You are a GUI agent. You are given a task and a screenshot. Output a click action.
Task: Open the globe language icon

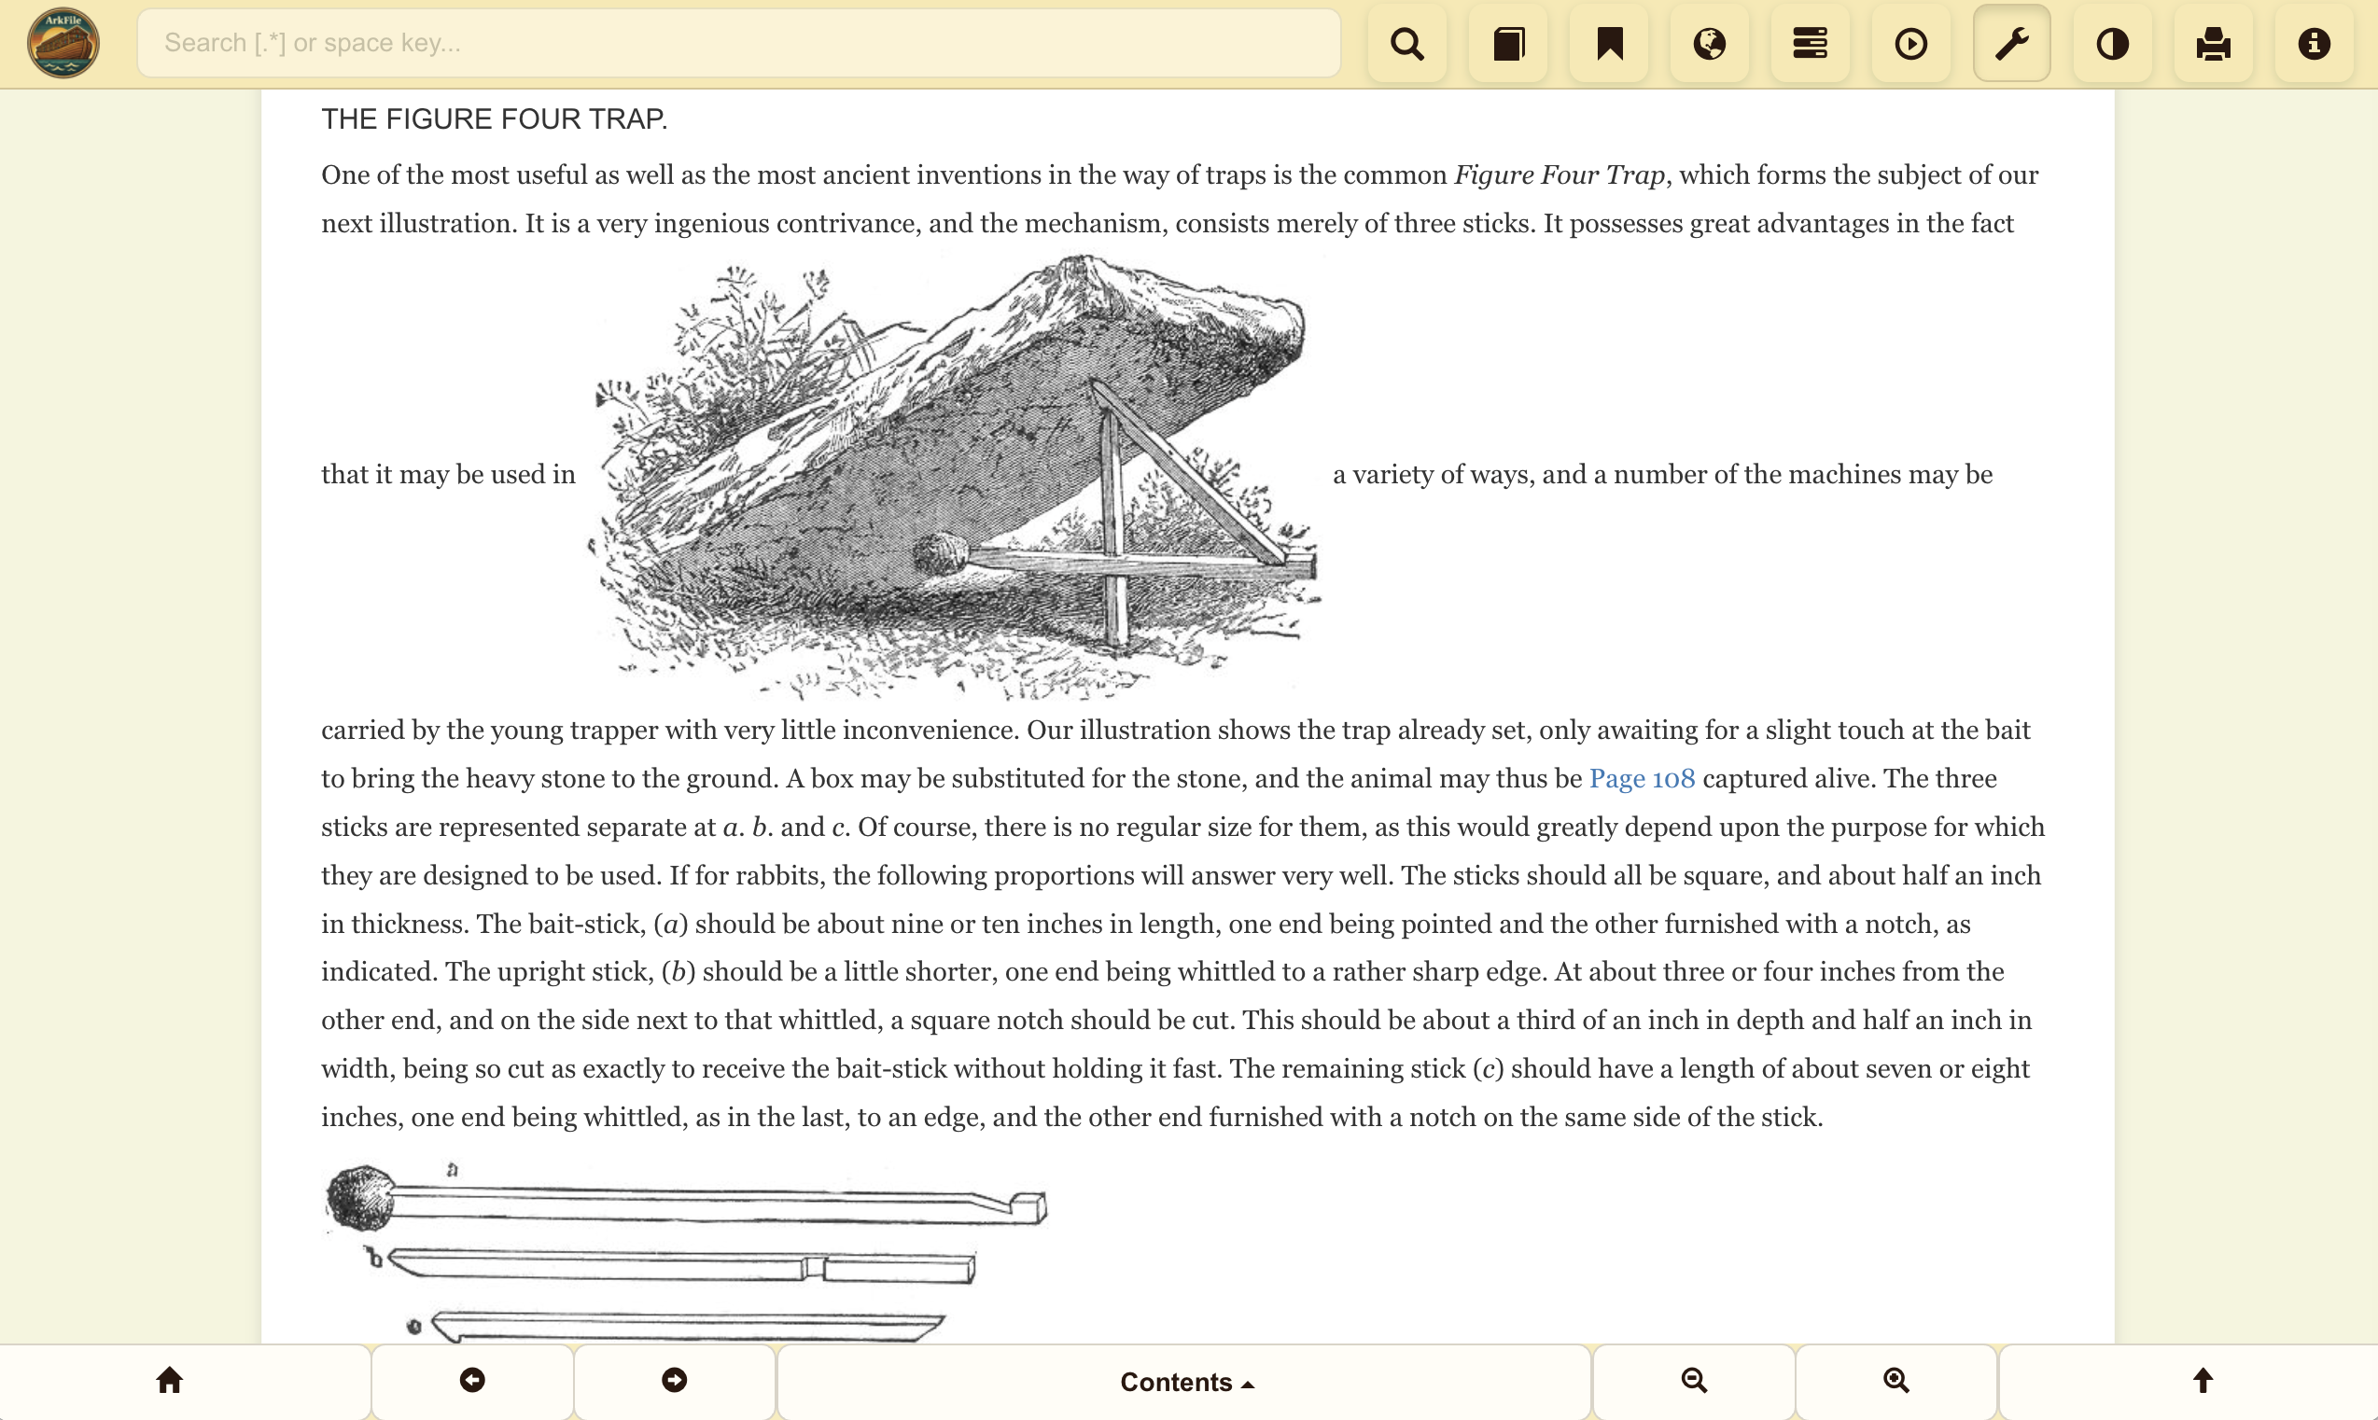[x=1709, y=44]
